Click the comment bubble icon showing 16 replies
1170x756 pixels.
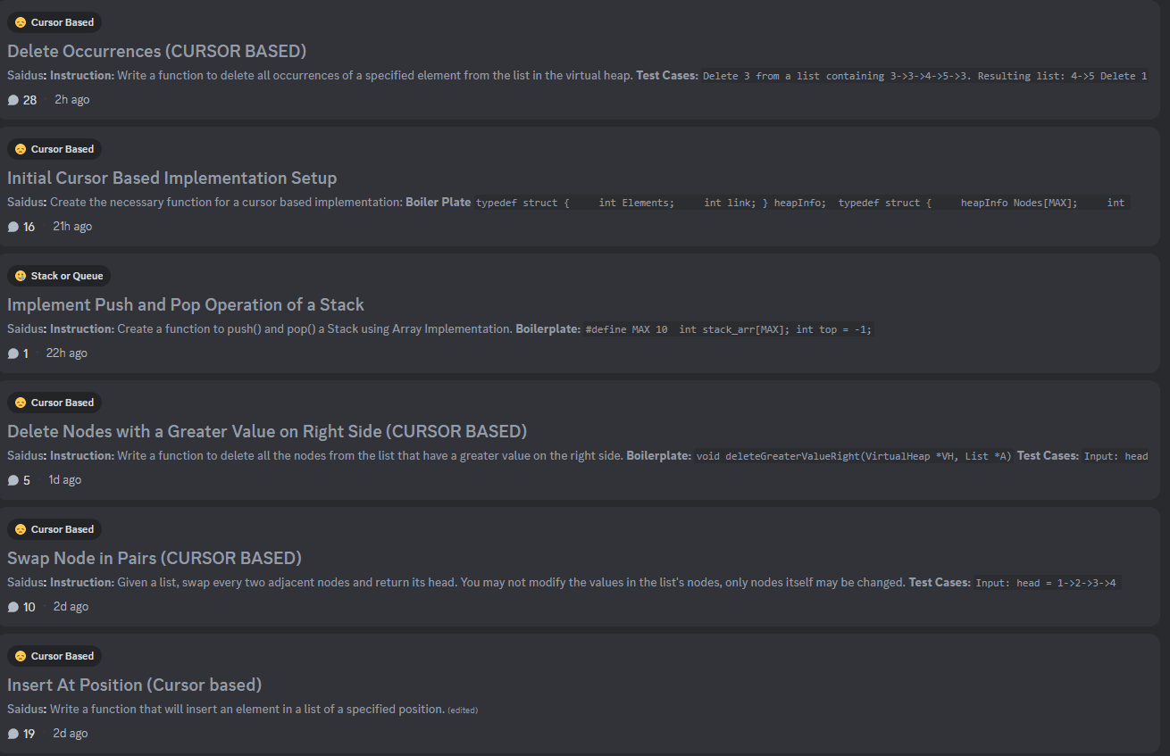click(13, 227)
